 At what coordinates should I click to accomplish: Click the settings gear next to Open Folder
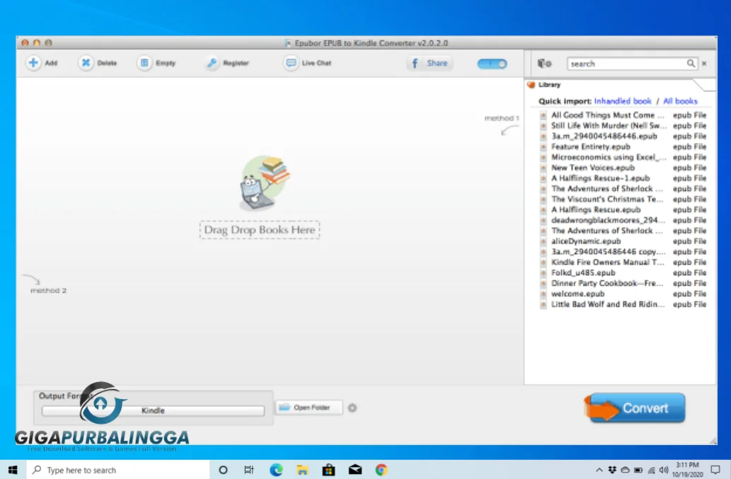click(x=352, y=408)
